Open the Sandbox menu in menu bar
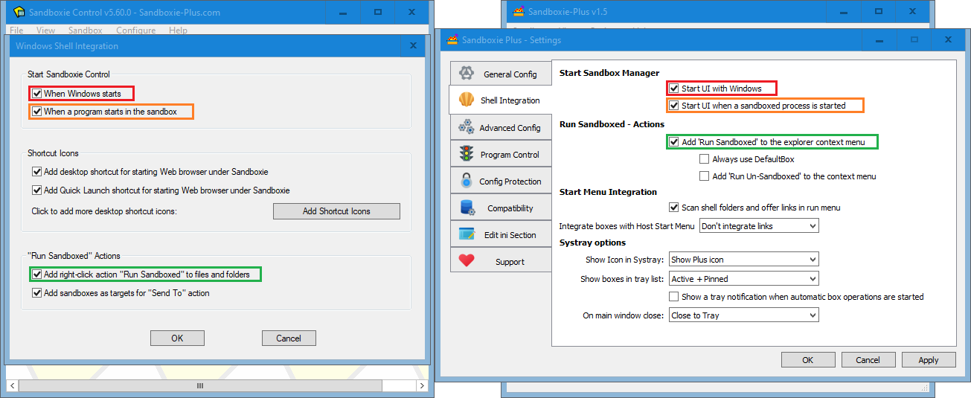Image resolution: width=971 pixels, height=398 pixels. (85, 31)
